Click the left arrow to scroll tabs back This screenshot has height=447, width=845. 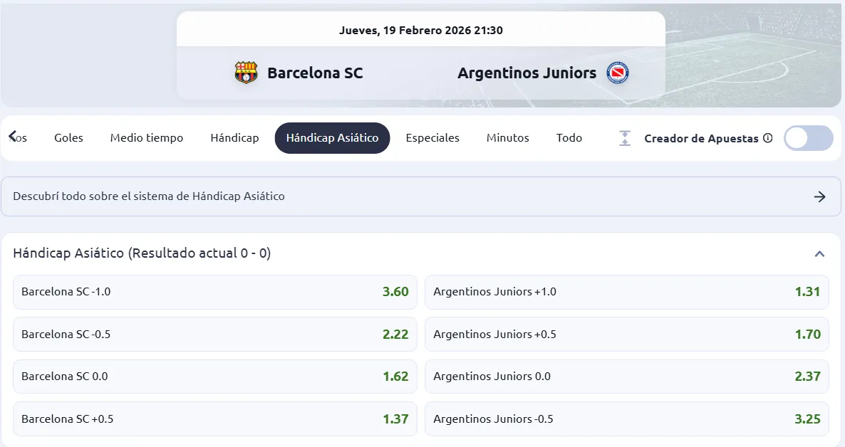pyautogui.click(x=11, y=137)
